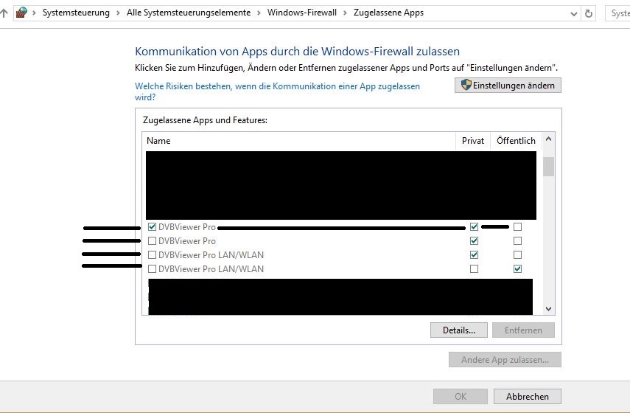Viewport: 630px width, 413px height.
Task: Open the Welche Risiken bestehen help link
Action: point(277,91)
